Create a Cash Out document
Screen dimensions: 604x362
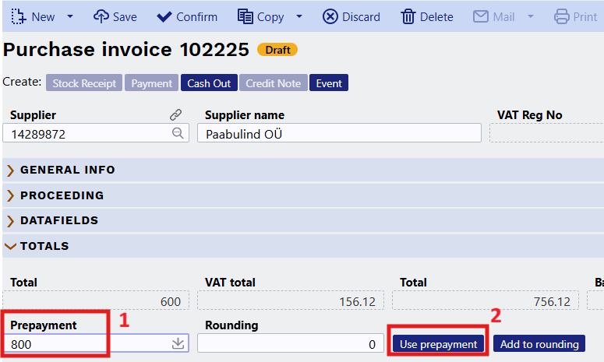click(x=209, y=83)
